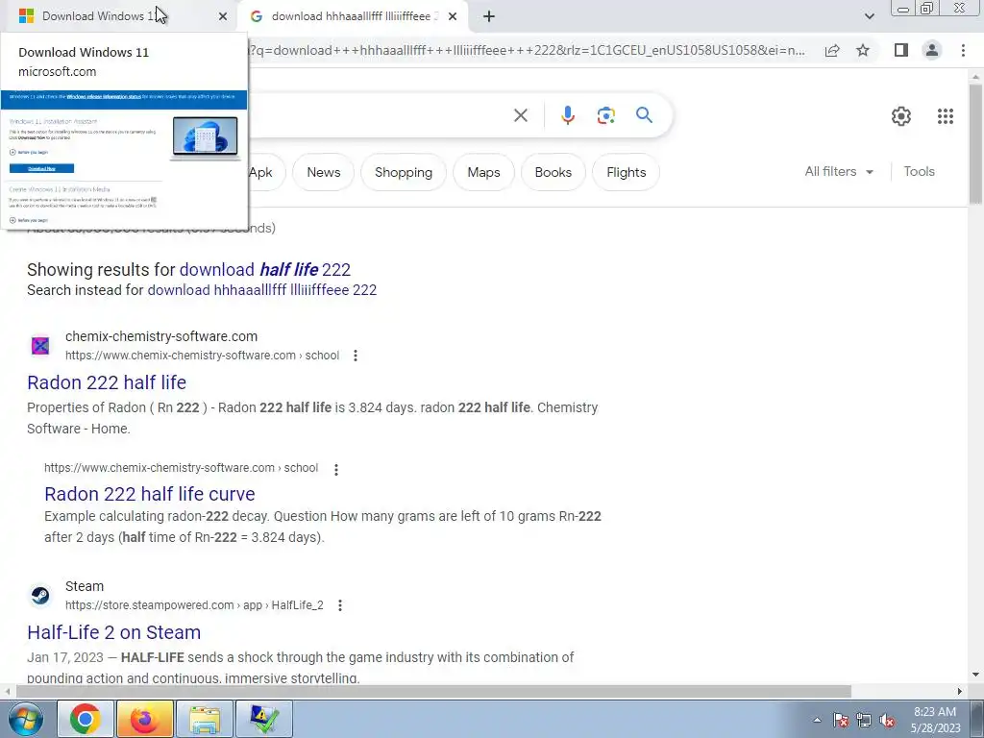Click the share page icon in address bar
Image resolution: width=984 pixels, height=738 pixels.
click(x=832, y=50)
